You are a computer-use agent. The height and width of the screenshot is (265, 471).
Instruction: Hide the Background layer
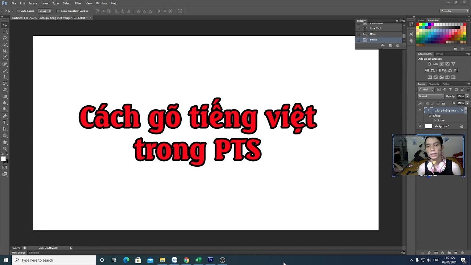click(420, 126)
